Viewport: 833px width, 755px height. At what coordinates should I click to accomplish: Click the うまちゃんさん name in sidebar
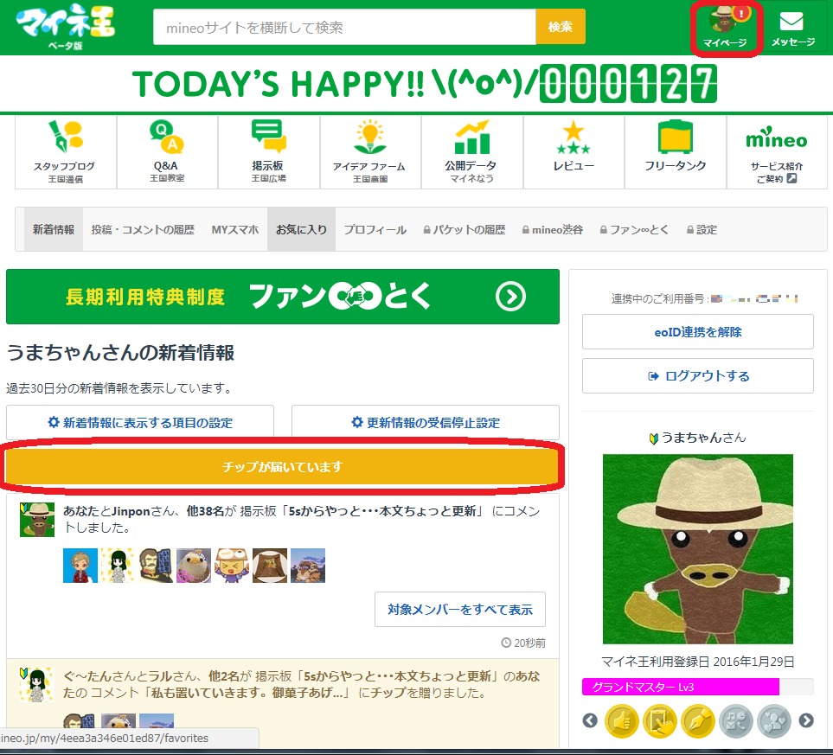703,438
